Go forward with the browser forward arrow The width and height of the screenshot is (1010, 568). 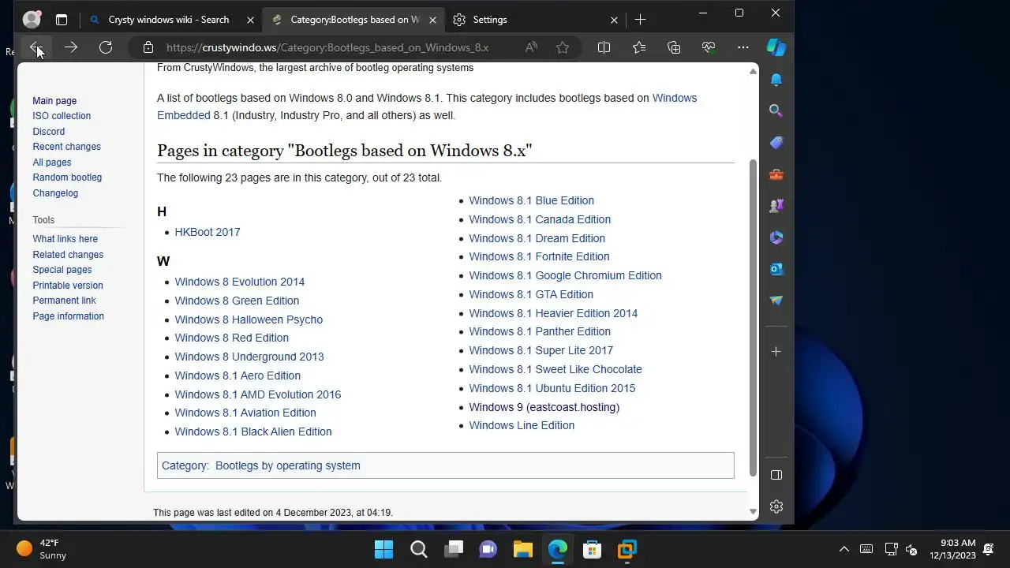(x=71, y=47)
